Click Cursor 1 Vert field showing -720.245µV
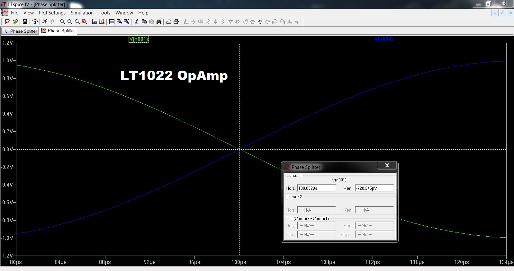This screenshot has width=514, height=271. pos(374,188)
